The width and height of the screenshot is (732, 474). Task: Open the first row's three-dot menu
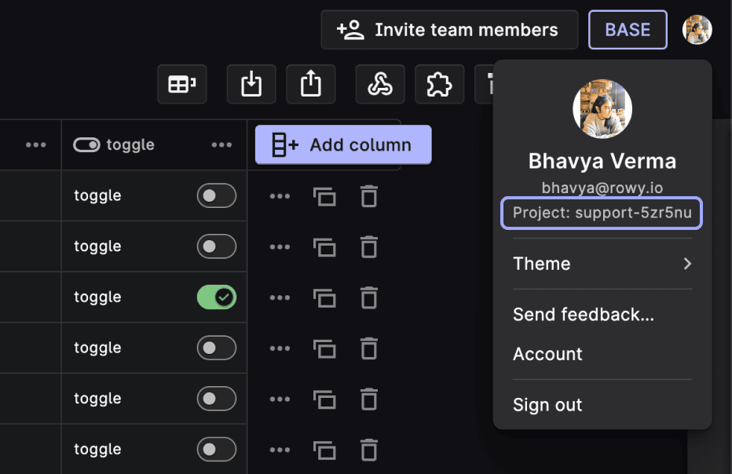pyautogui.click(x=280, y=196)
